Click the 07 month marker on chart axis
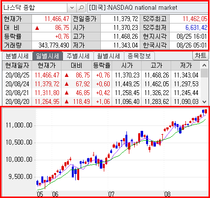Image resolution: width=210 pixels, height=198 pixels. (111, 194)
